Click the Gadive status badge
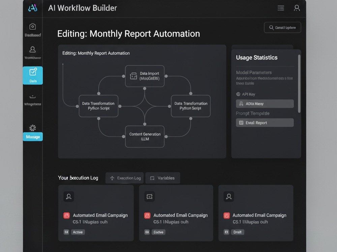The height and width of the screenshot is (252, 337). (158, 232)
